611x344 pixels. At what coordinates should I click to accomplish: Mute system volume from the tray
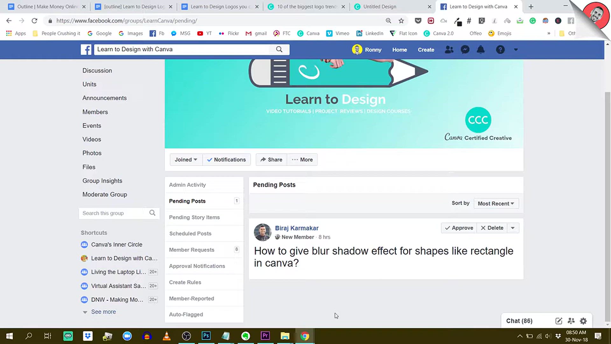[548, 336]
